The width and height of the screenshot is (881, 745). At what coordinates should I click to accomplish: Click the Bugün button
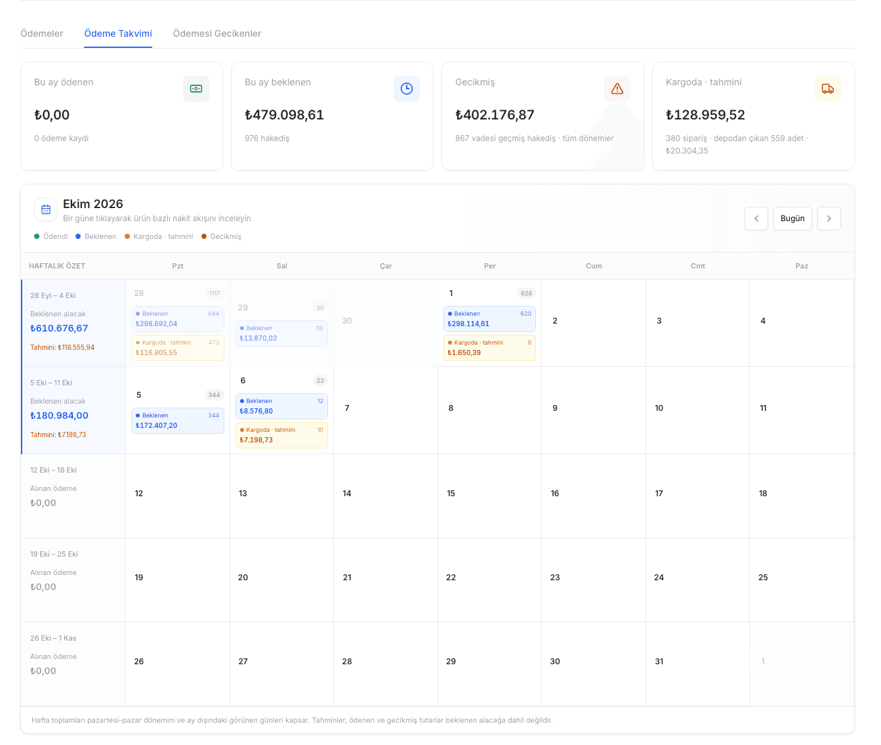point(792,219)
